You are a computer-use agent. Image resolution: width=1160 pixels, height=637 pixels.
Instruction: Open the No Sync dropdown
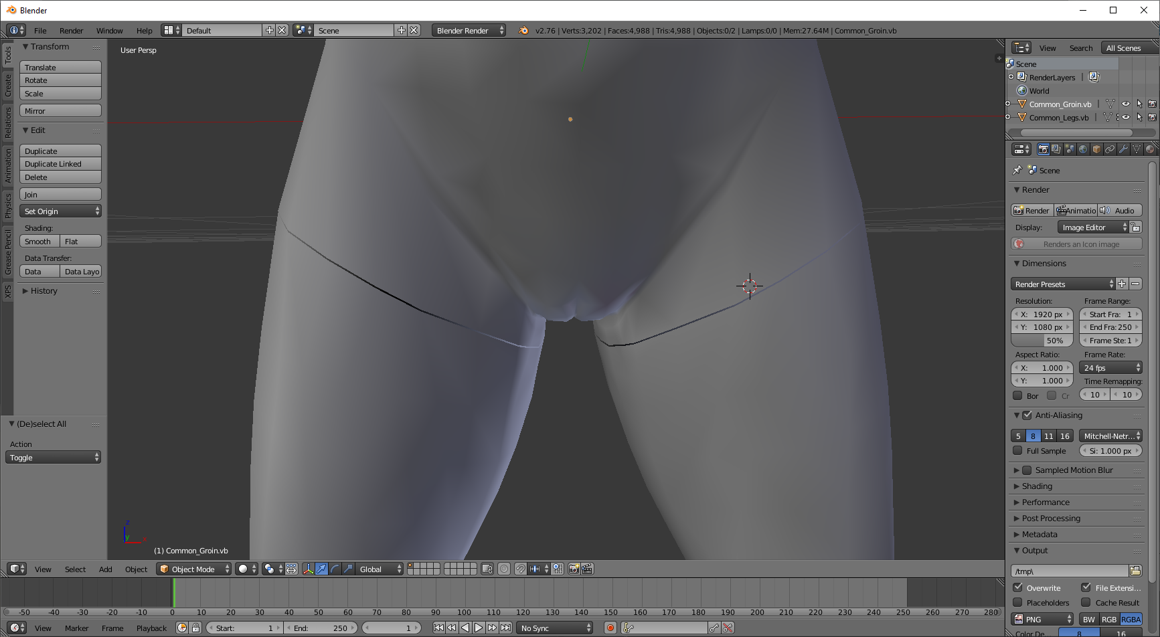pyautogui.click(x=555, y=628)
